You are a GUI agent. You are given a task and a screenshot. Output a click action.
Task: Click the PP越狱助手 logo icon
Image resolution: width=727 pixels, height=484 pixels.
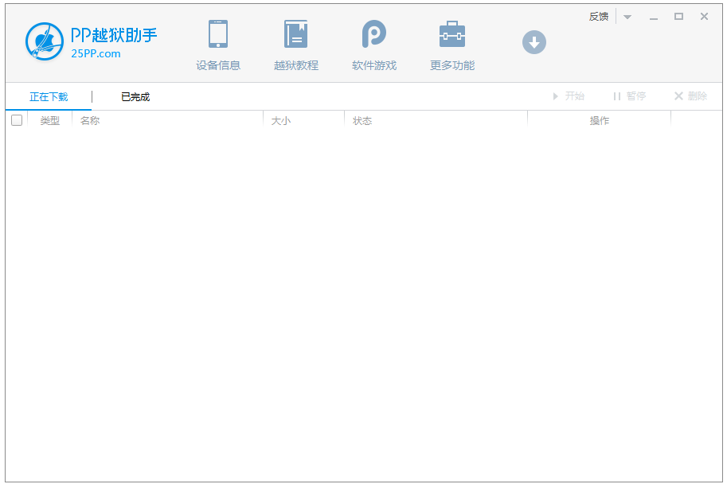point(44,41)
